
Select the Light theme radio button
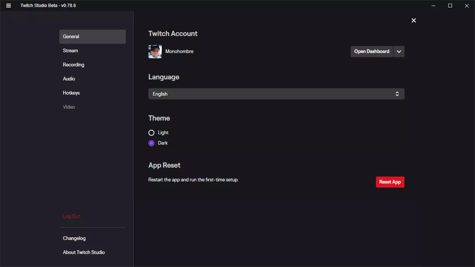(151, 133)
